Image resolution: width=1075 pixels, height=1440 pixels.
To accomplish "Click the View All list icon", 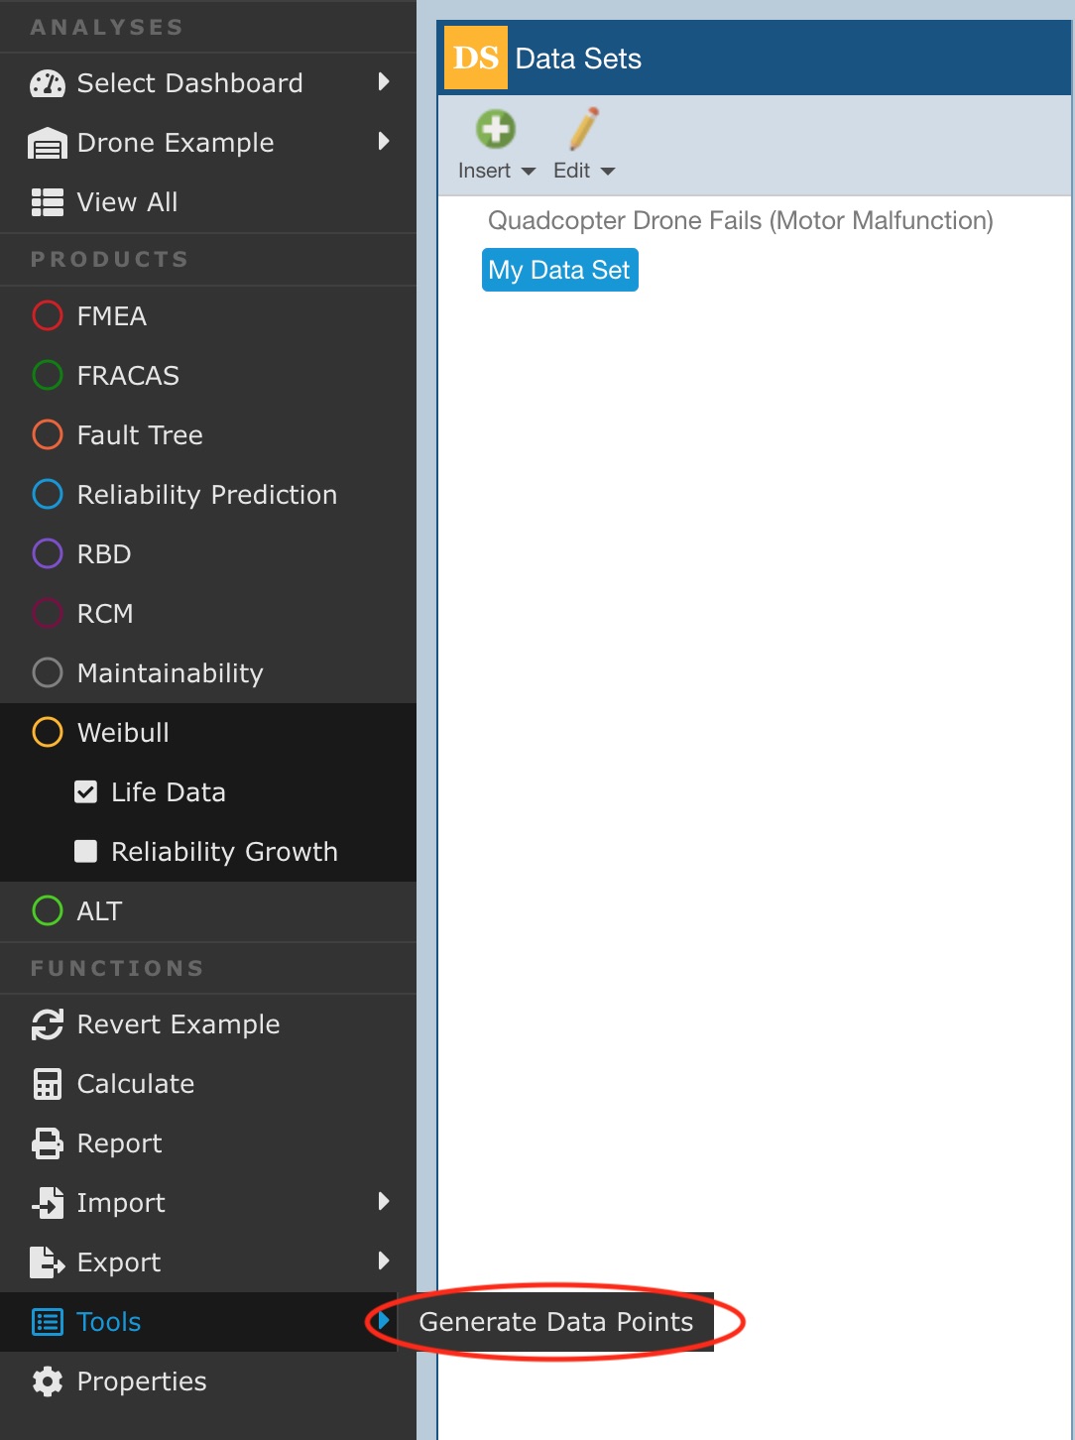I will click(47, 202).
